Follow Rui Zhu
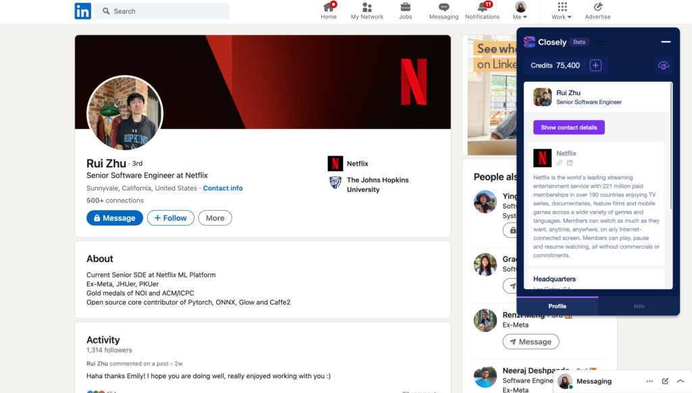 tap(170, 218)
